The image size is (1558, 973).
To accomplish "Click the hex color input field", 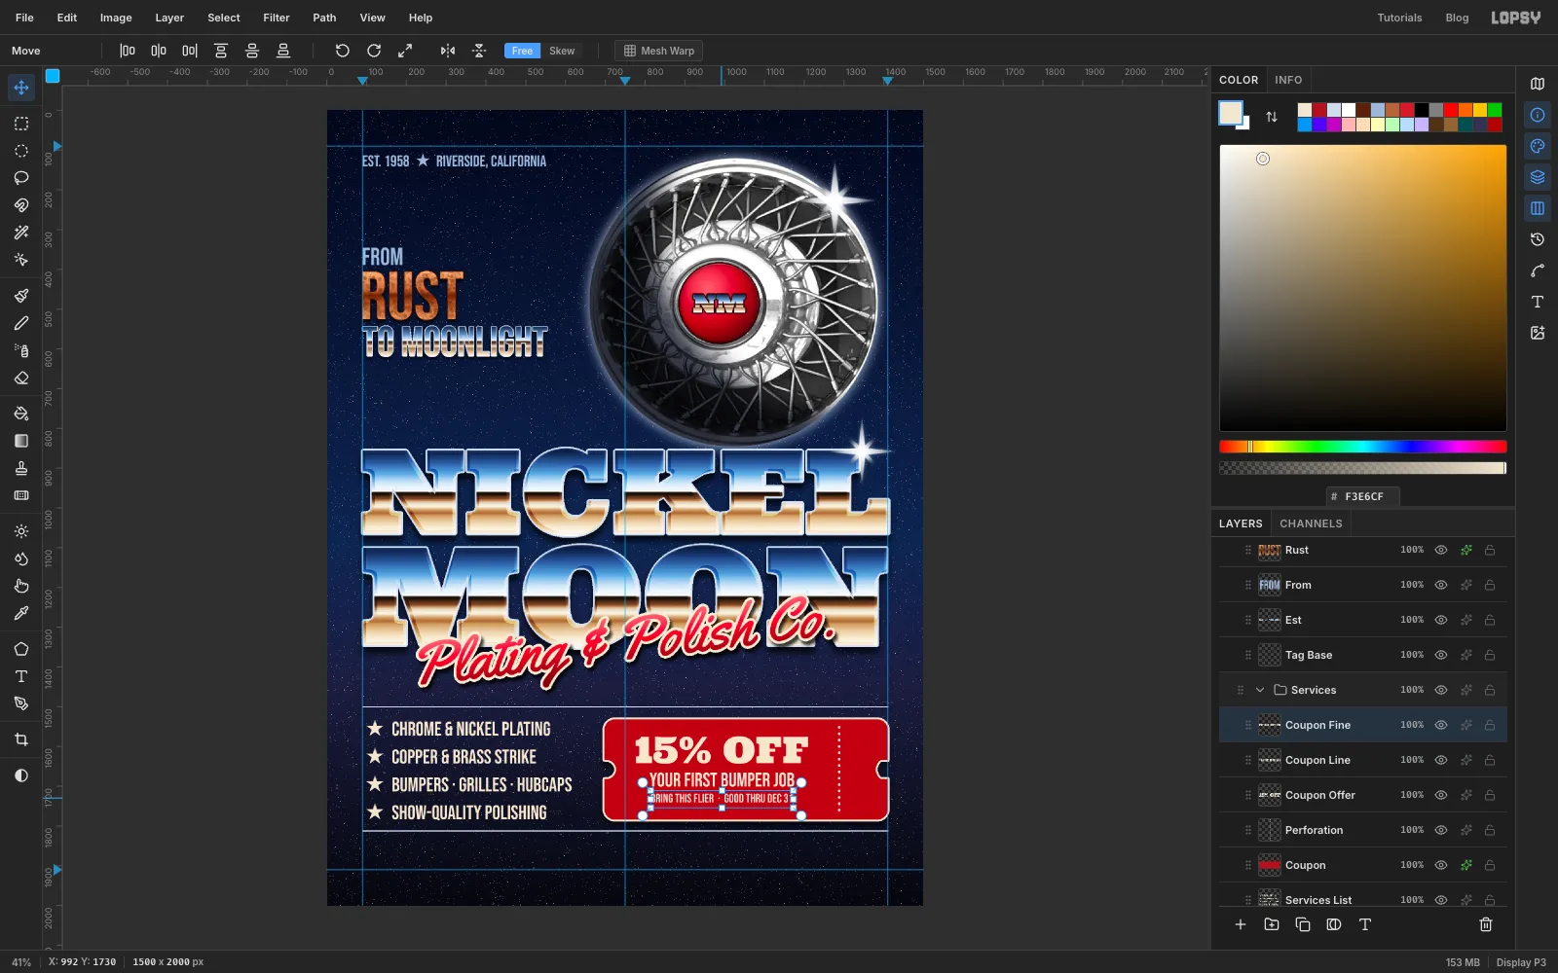I will pyautogui.click(x=1362, y=496).
